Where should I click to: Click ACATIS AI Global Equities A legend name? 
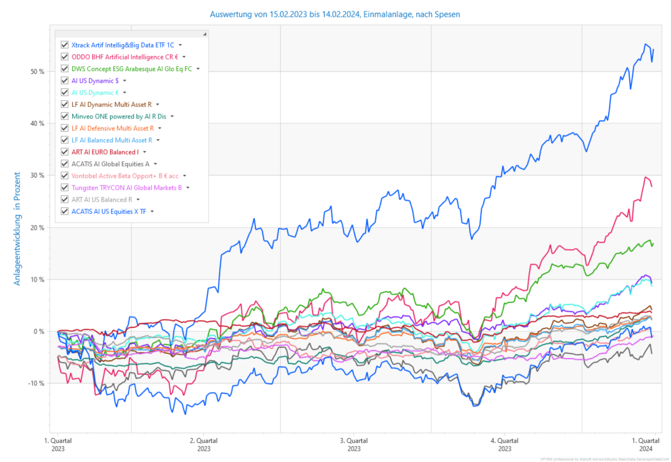(x=110, y=164)
